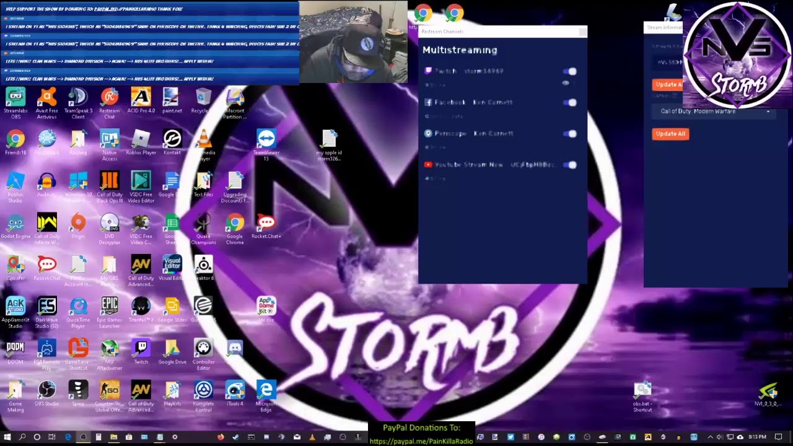This screenshot has width=793, height=446.
Task: Open taskbar Search magnifier icon
Action: tap(22, 437)
